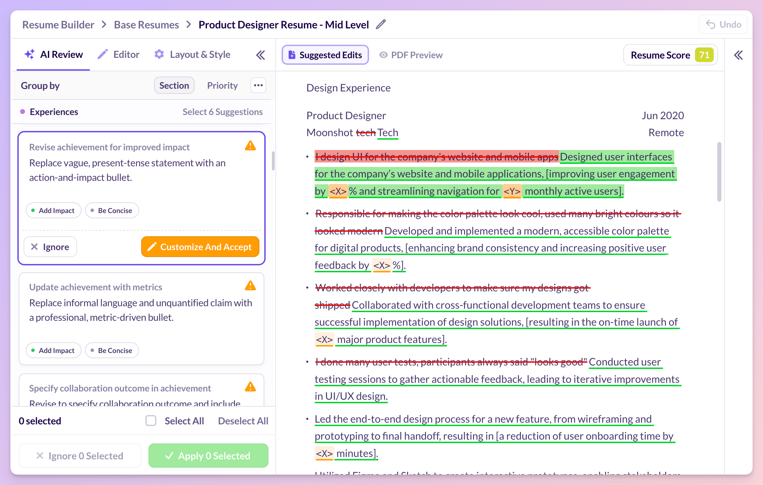Click the pencil icon to rename resume title
Screen dimensions: 763x485
381,25
